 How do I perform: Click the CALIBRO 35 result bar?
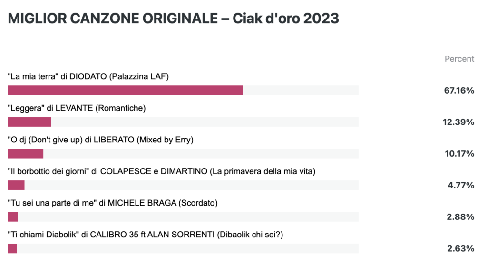[x=183, y=249]
